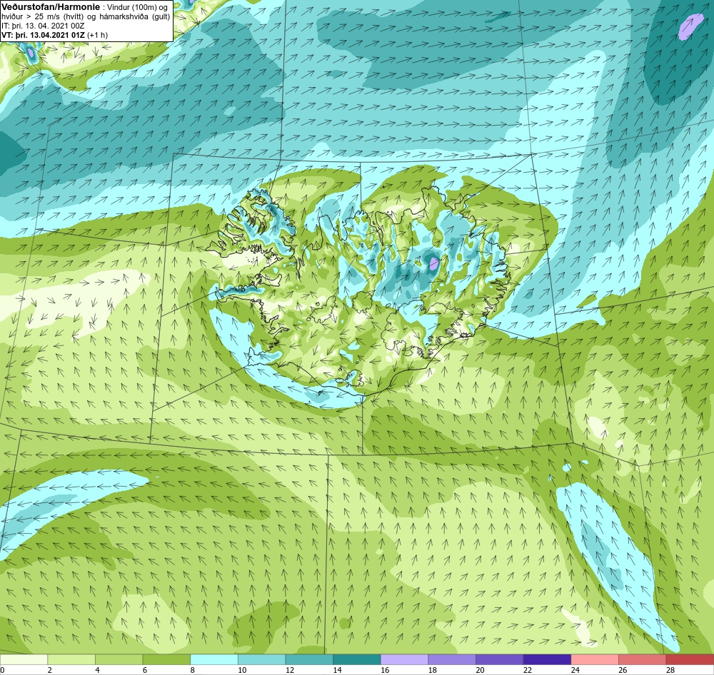Viewport: 714px width, 675px height.
Task: Click the 14-16 m/s dark teal legend swatch
Action: (357, 659)
